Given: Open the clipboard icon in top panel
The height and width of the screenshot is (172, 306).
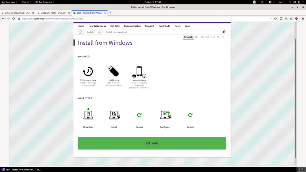Looking at the screenshot, I should (254, 2).
